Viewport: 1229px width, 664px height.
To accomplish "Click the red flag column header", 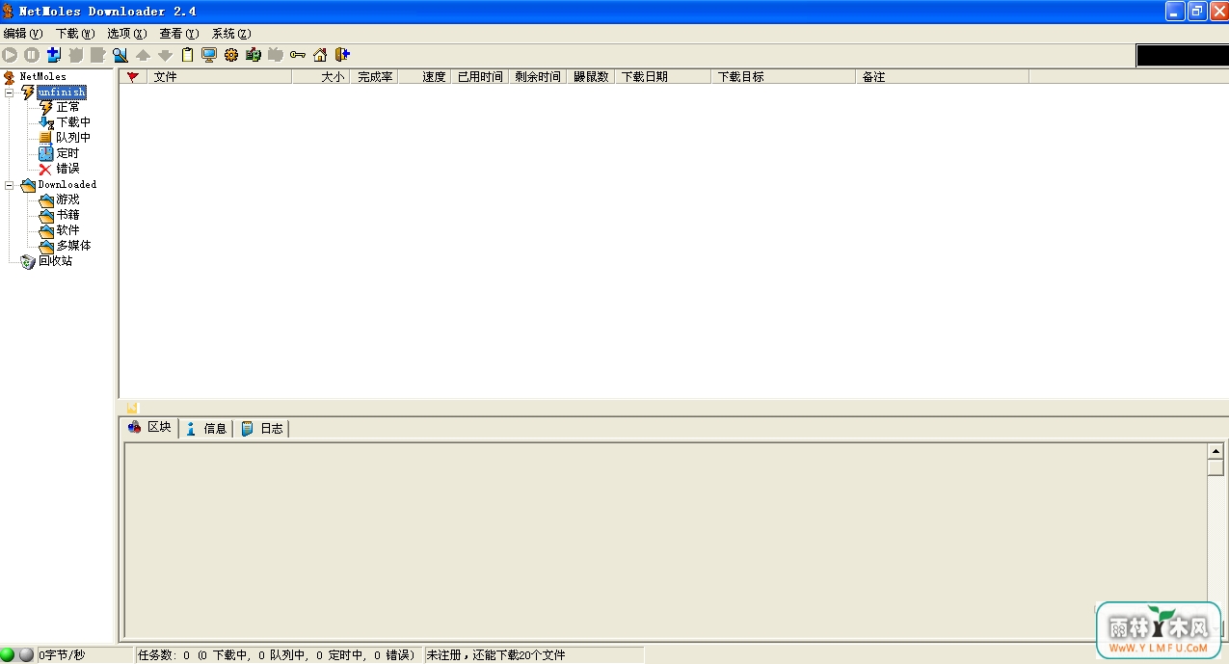I will 133,77.
